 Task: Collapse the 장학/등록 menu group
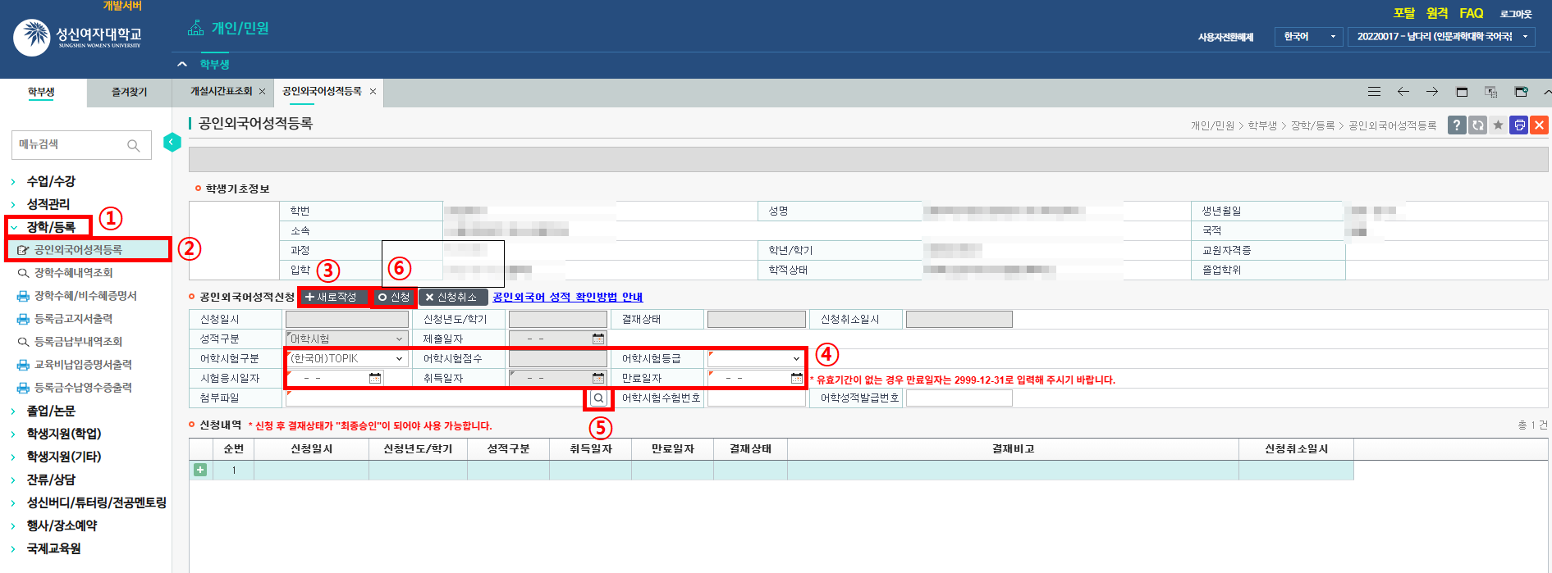(x=51, y=227)
